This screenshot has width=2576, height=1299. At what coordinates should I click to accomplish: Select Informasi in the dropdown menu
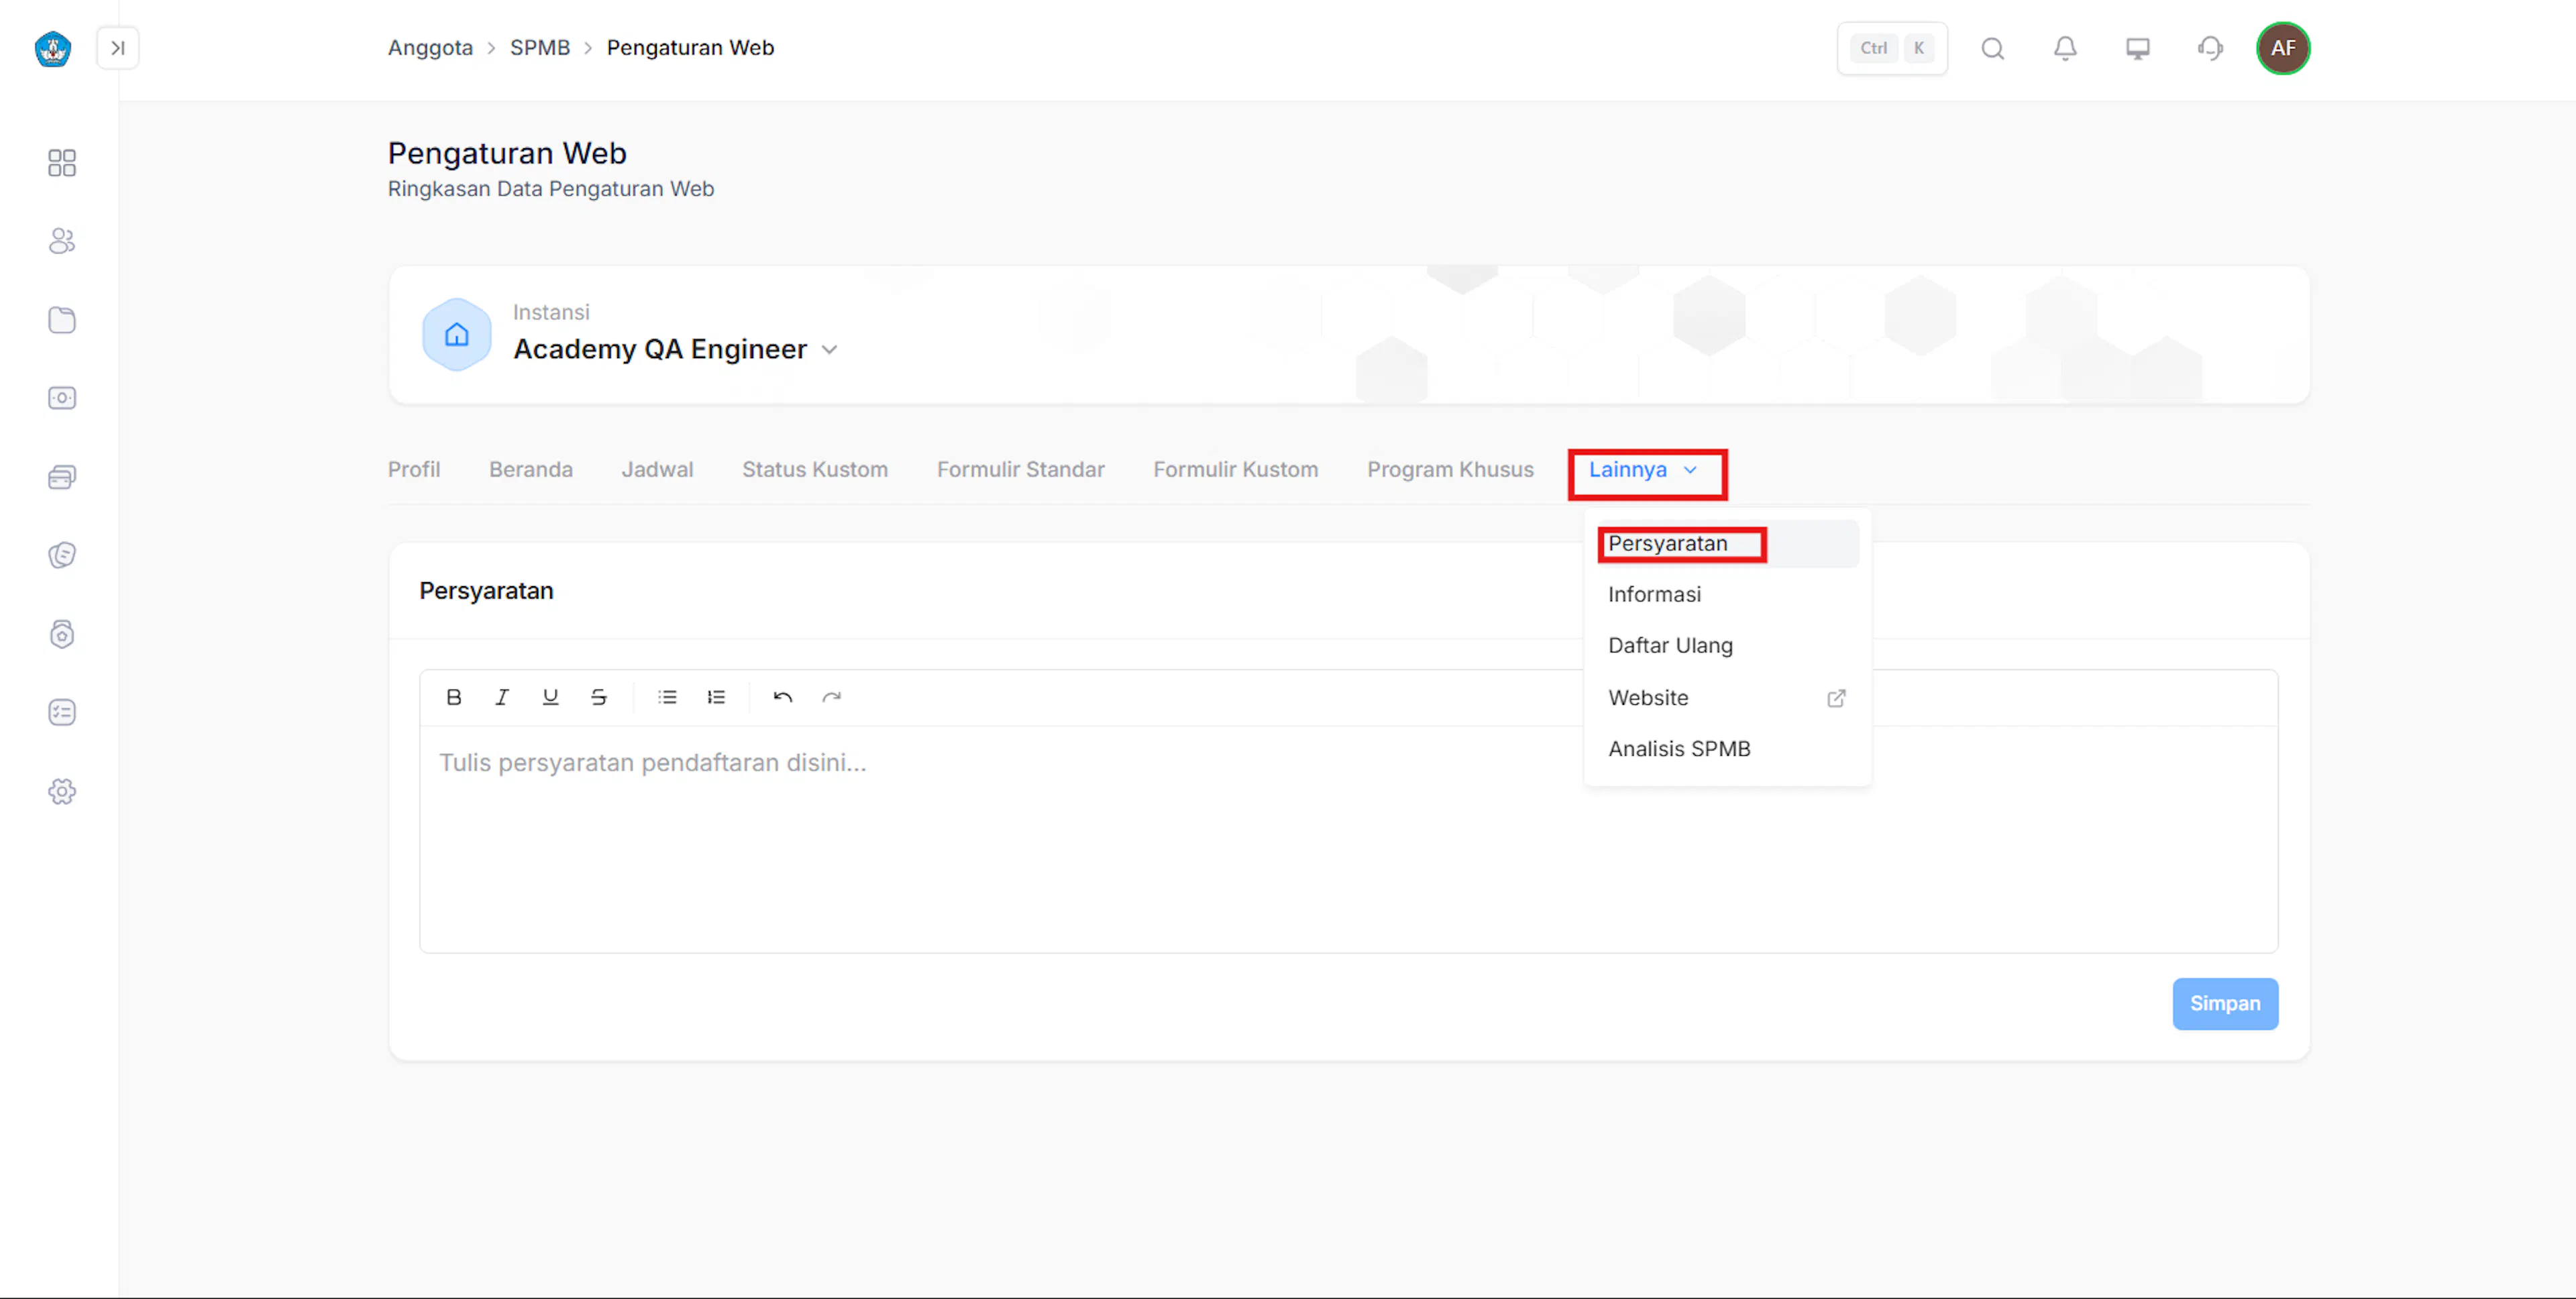1728,595
